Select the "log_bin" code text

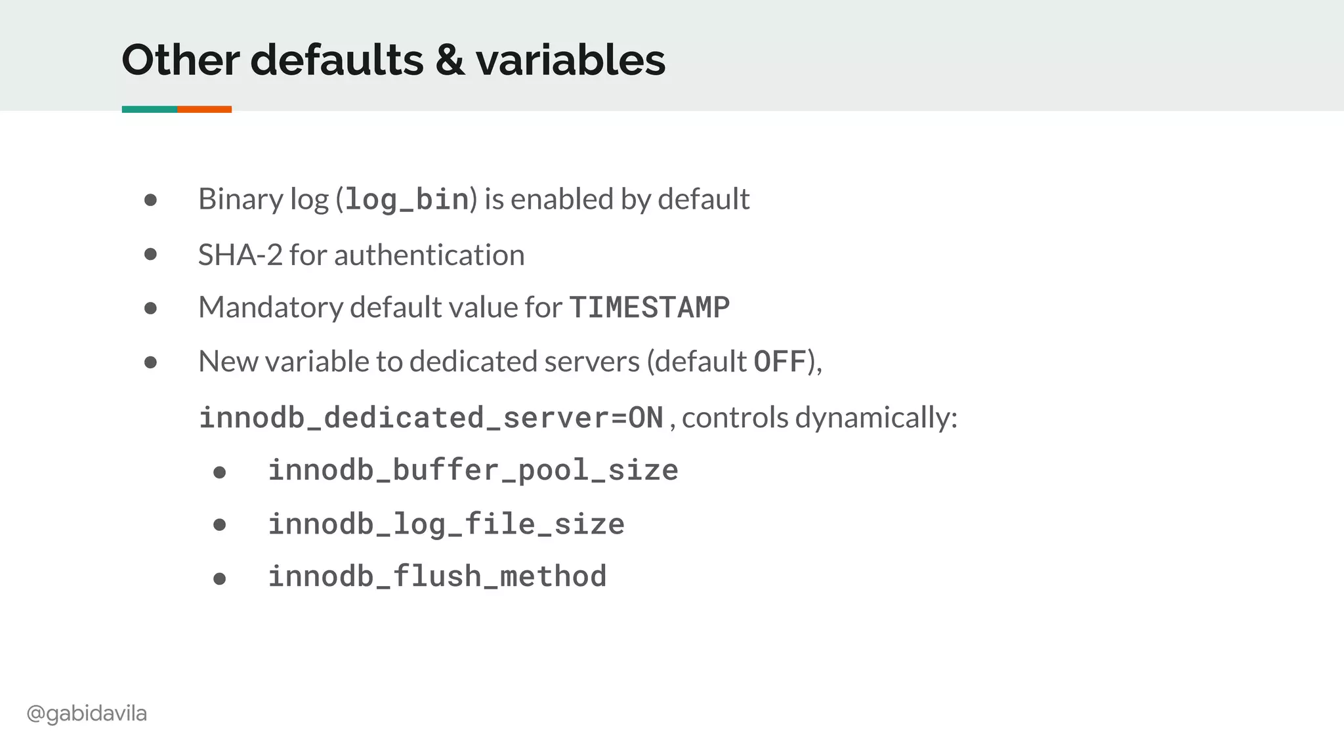click(x=407, y=199)
